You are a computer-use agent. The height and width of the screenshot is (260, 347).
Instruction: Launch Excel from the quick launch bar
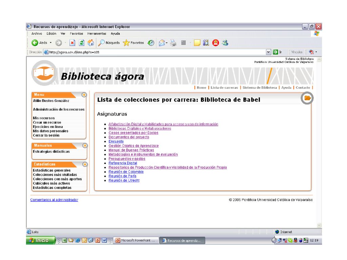pos(64,240)
